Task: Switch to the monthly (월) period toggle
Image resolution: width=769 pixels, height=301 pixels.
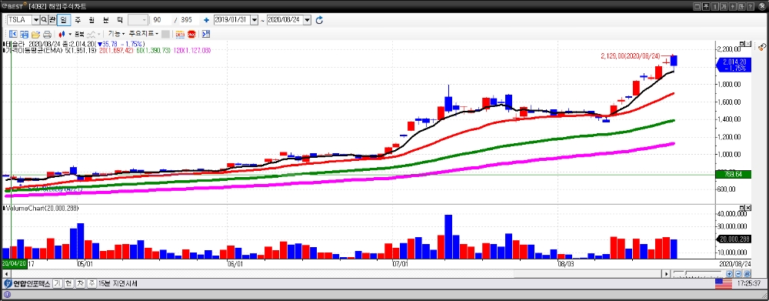Action: click(x=92, y=20)
